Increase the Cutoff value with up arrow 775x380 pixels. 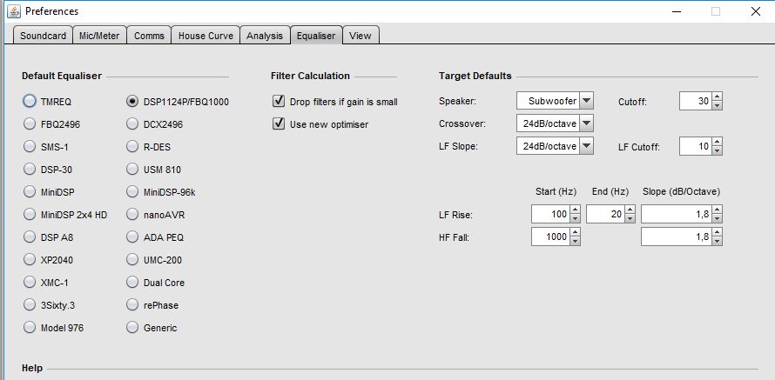pyautogui.click(x=718, y=97)
